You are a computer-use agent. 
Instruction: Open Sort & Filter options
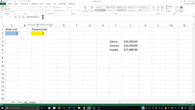pyautogui.click(x=177, y=9)
